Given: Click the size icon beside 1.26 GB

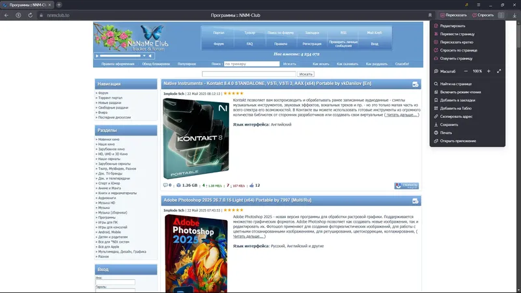Looking at the screenshot, I should [178, 186].
